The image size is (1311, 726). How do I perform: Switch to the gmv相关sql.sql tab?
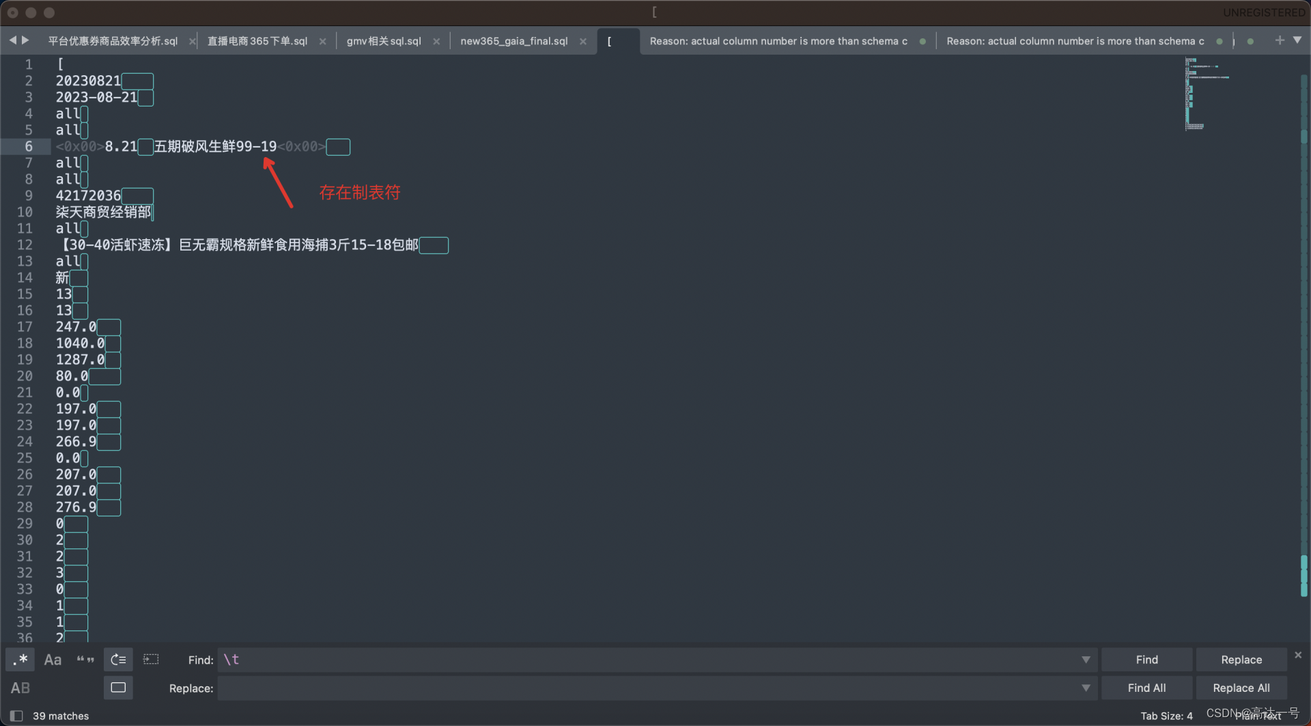point(384,40)
